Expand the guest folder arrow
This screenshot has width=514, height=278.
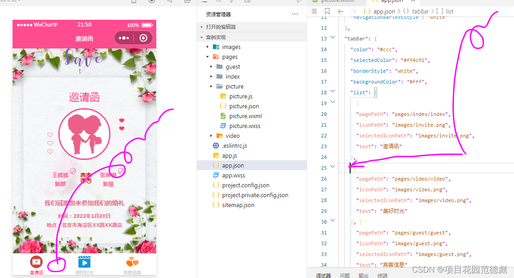[211, 66]
